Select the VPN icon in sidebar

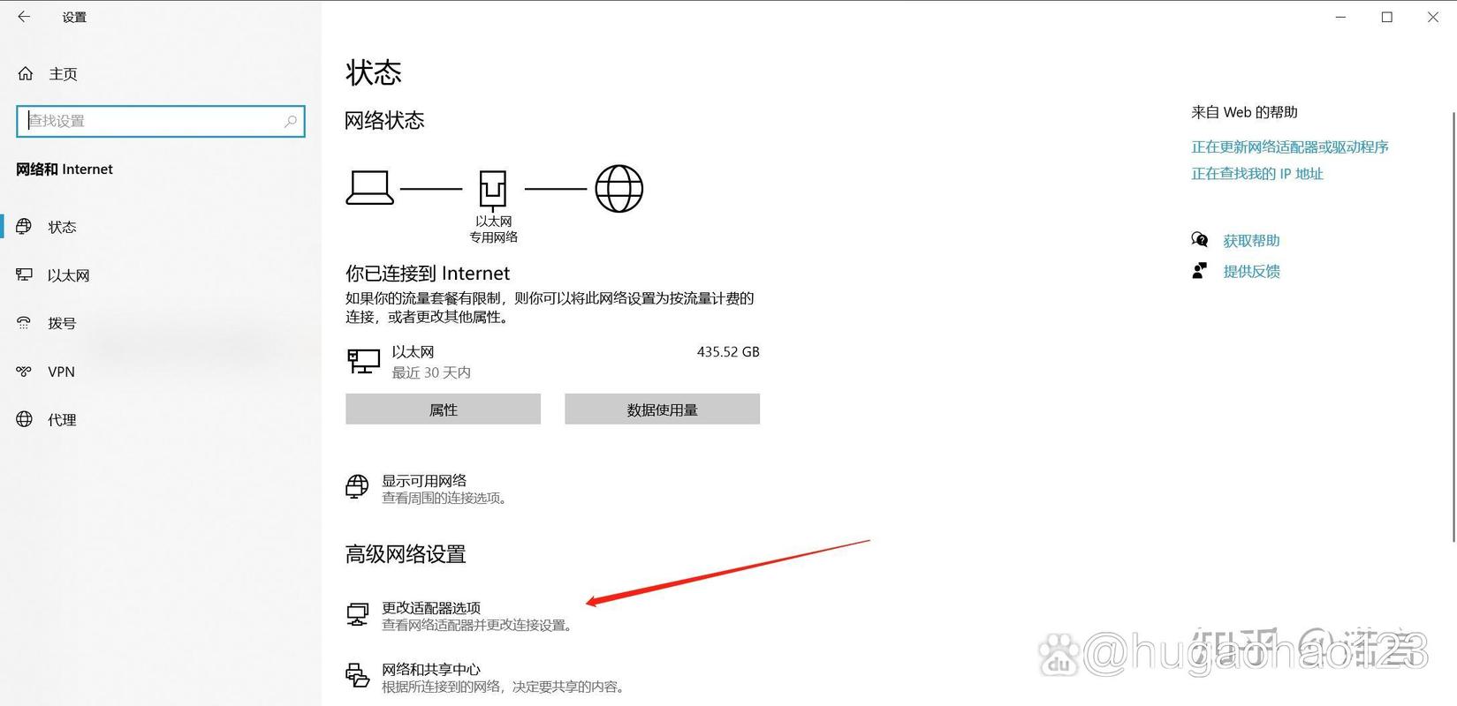click(x=24, y=372)
